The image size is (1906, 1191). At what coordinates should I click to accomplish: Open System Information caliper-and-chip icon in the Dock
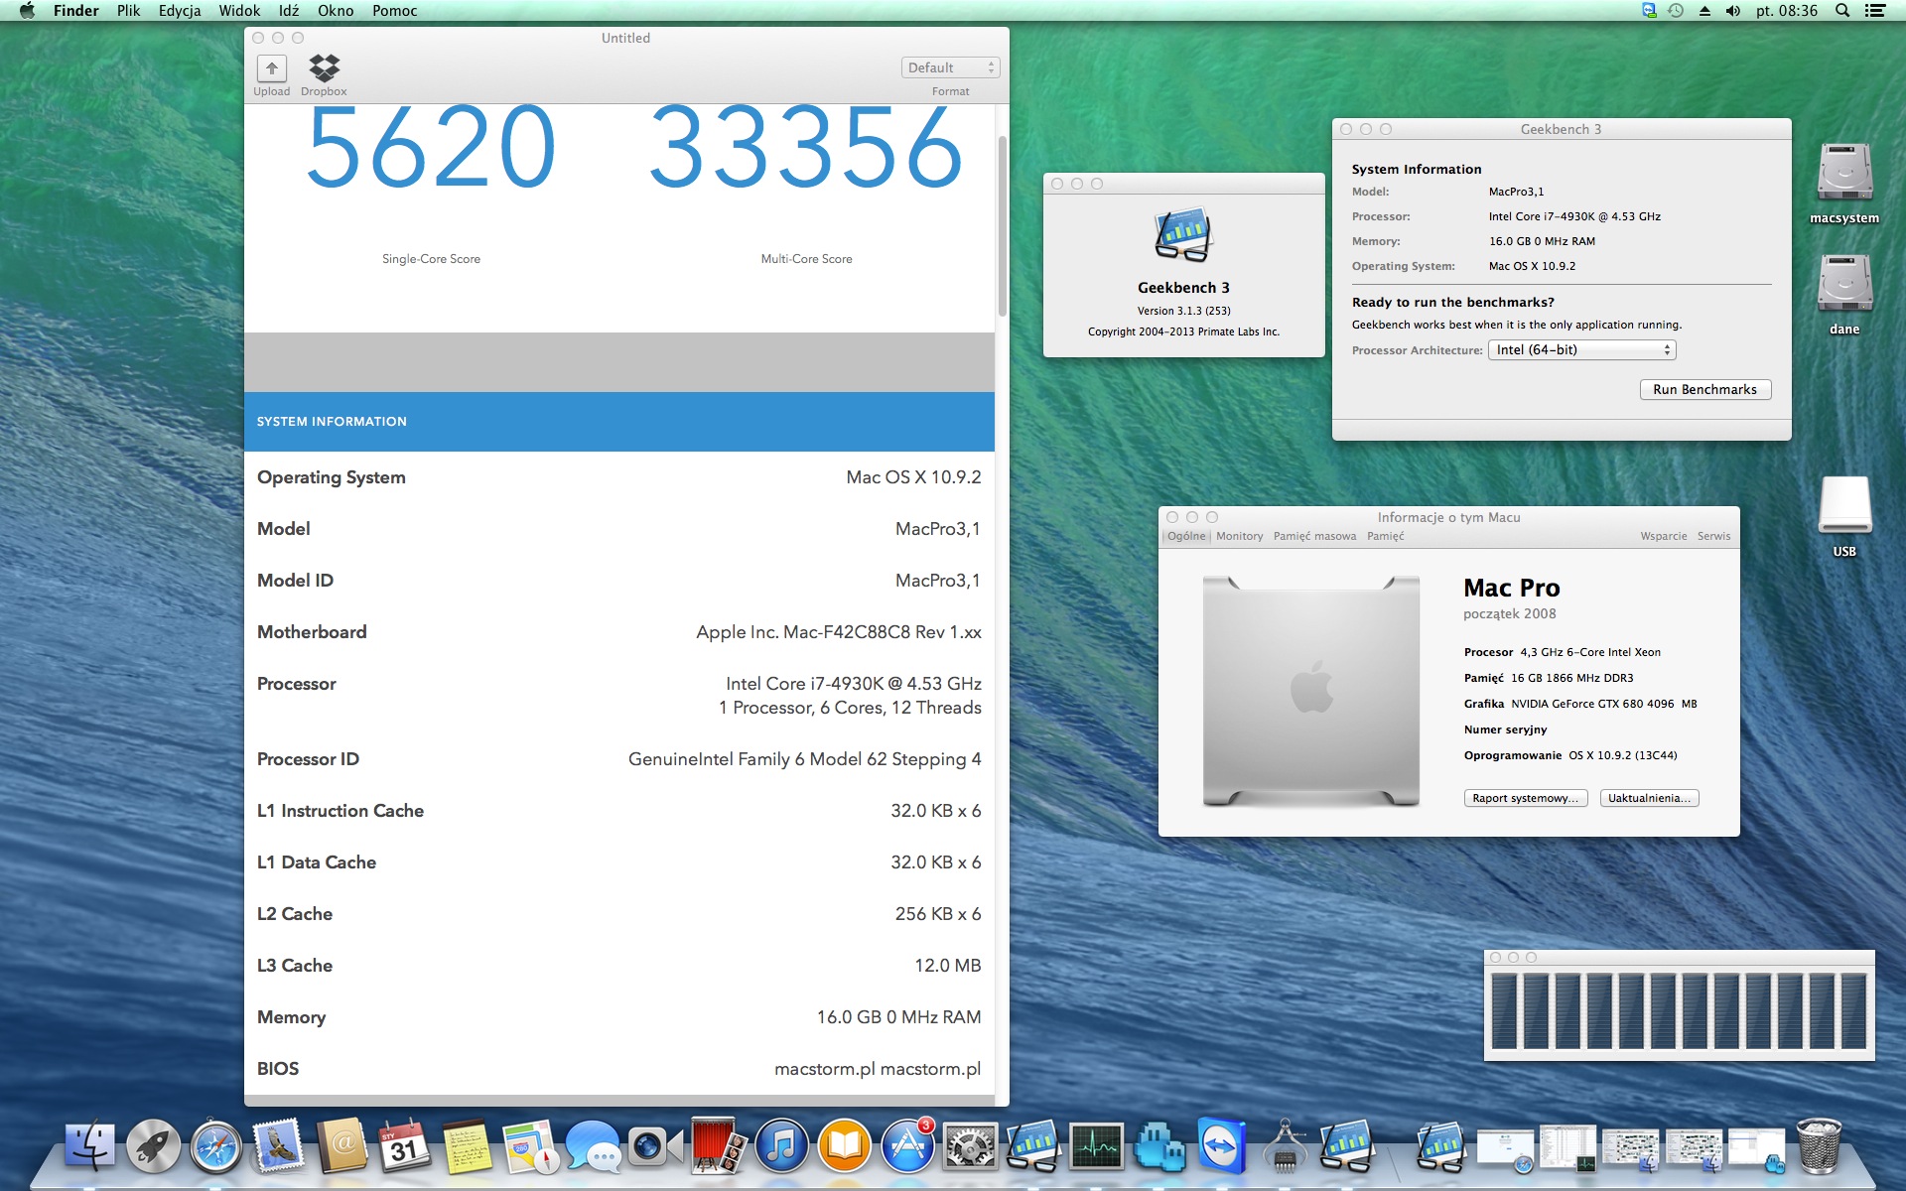(x=1285, y=1145)
